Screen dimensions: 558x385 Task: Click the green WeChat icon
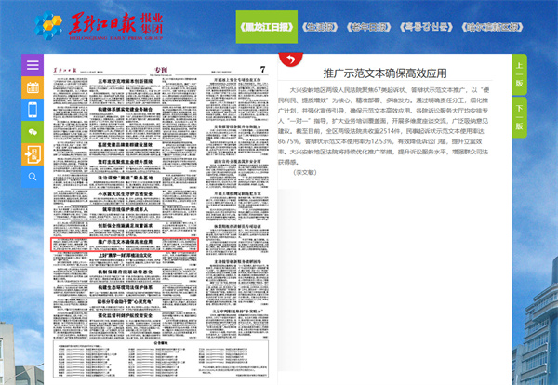33,132
